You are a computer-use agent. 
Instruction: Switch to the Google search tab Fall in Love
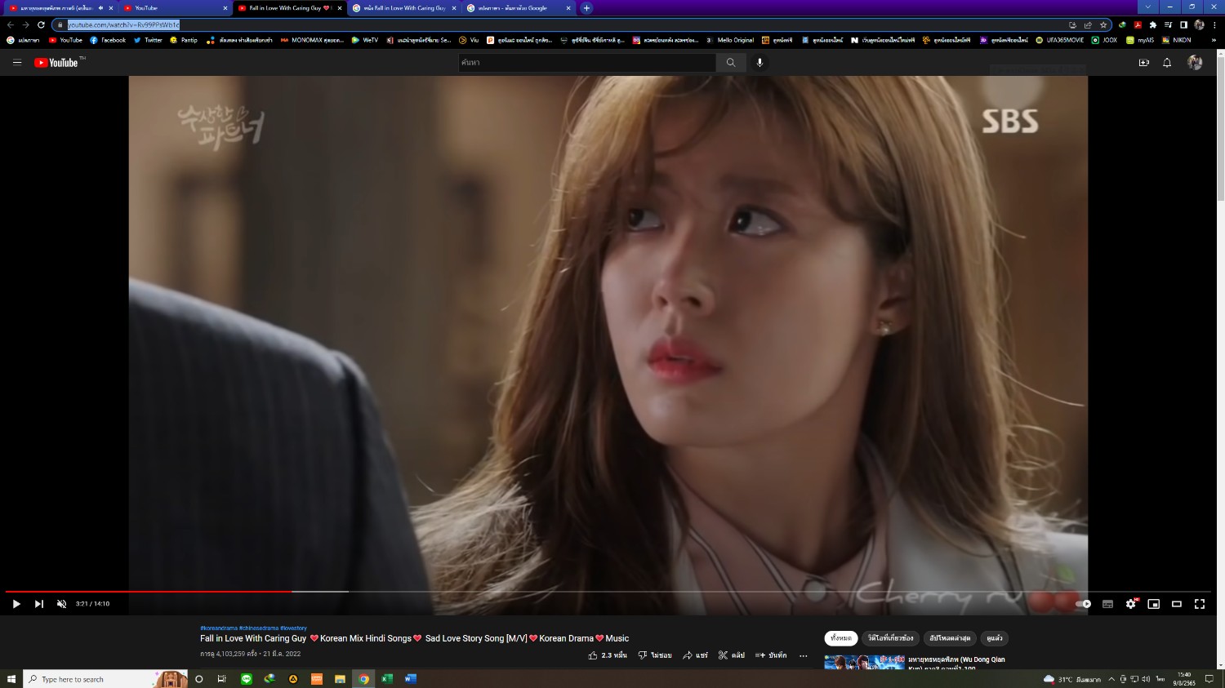(404, 8)
